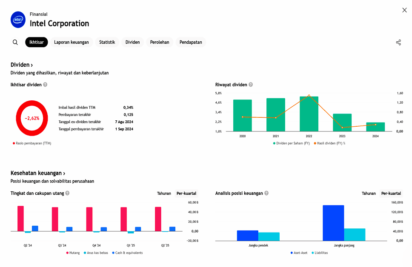The width and height of the screenshot is (412, 267).
Task: Switch to the Statistik tab
Action: pos(107,42)
